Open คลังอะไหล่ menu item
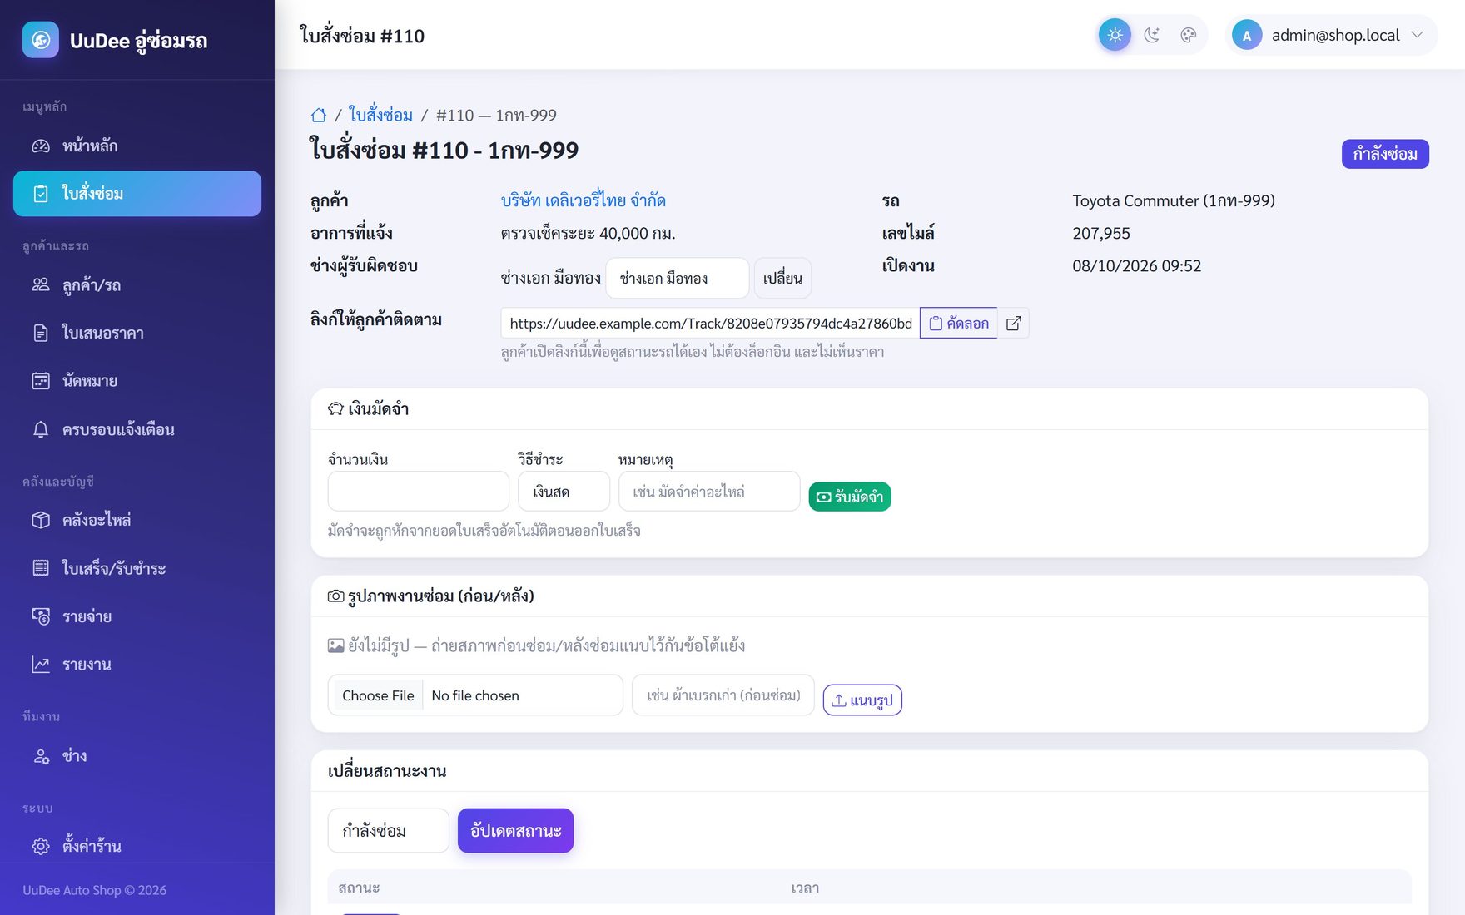Viewport: 1465px width, 915px height. [x=137, y=520]
